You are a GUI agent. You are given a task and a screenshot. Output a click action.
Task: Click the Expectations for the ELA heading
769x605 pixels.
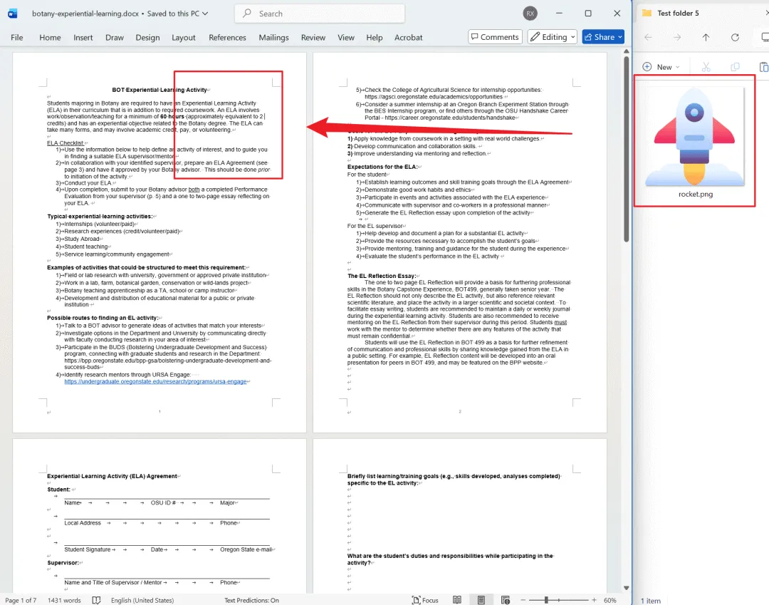[382, 167]
